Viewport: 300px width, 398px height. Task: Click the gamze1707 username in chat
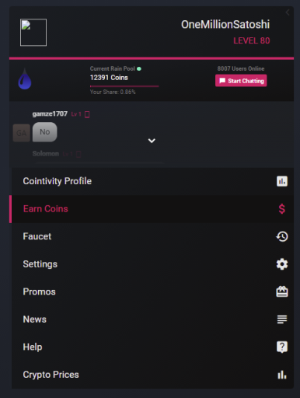coord(50,114)
